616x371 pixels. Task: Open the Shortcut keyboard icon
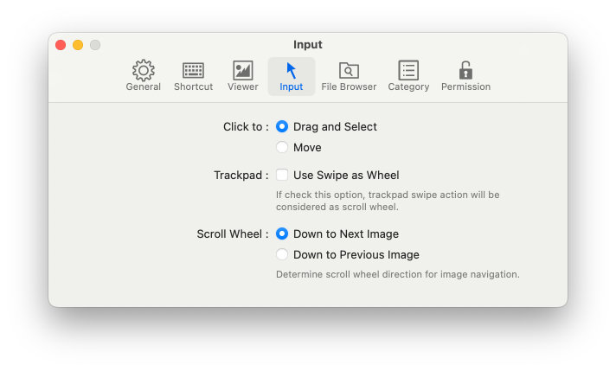click(193, 71)
